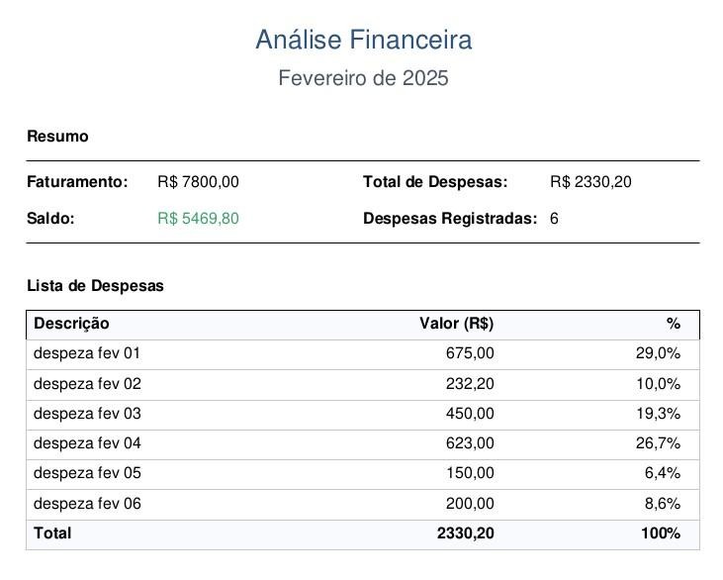Screen dimensions: 723x580
Task: Click the bold 2330,20 in the Total row
Action: click(465, 533)
